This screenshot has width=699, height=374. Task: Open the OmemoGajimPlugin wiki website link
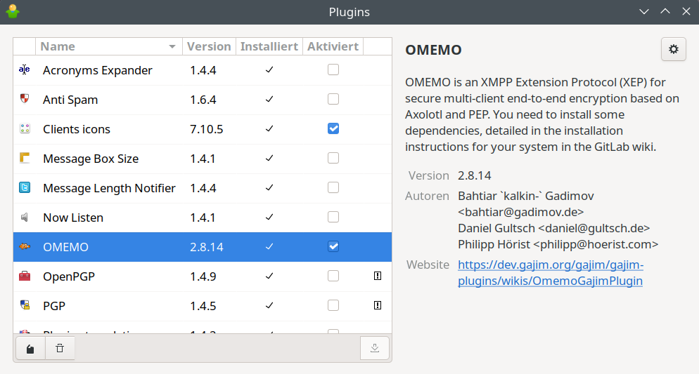coord(551,273)
